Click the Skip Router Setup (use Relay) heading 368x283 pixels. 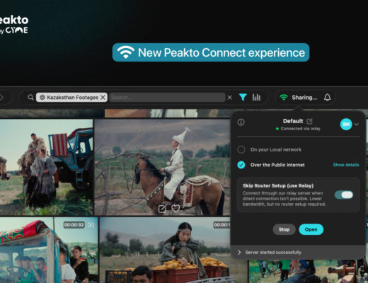point(278,185)
